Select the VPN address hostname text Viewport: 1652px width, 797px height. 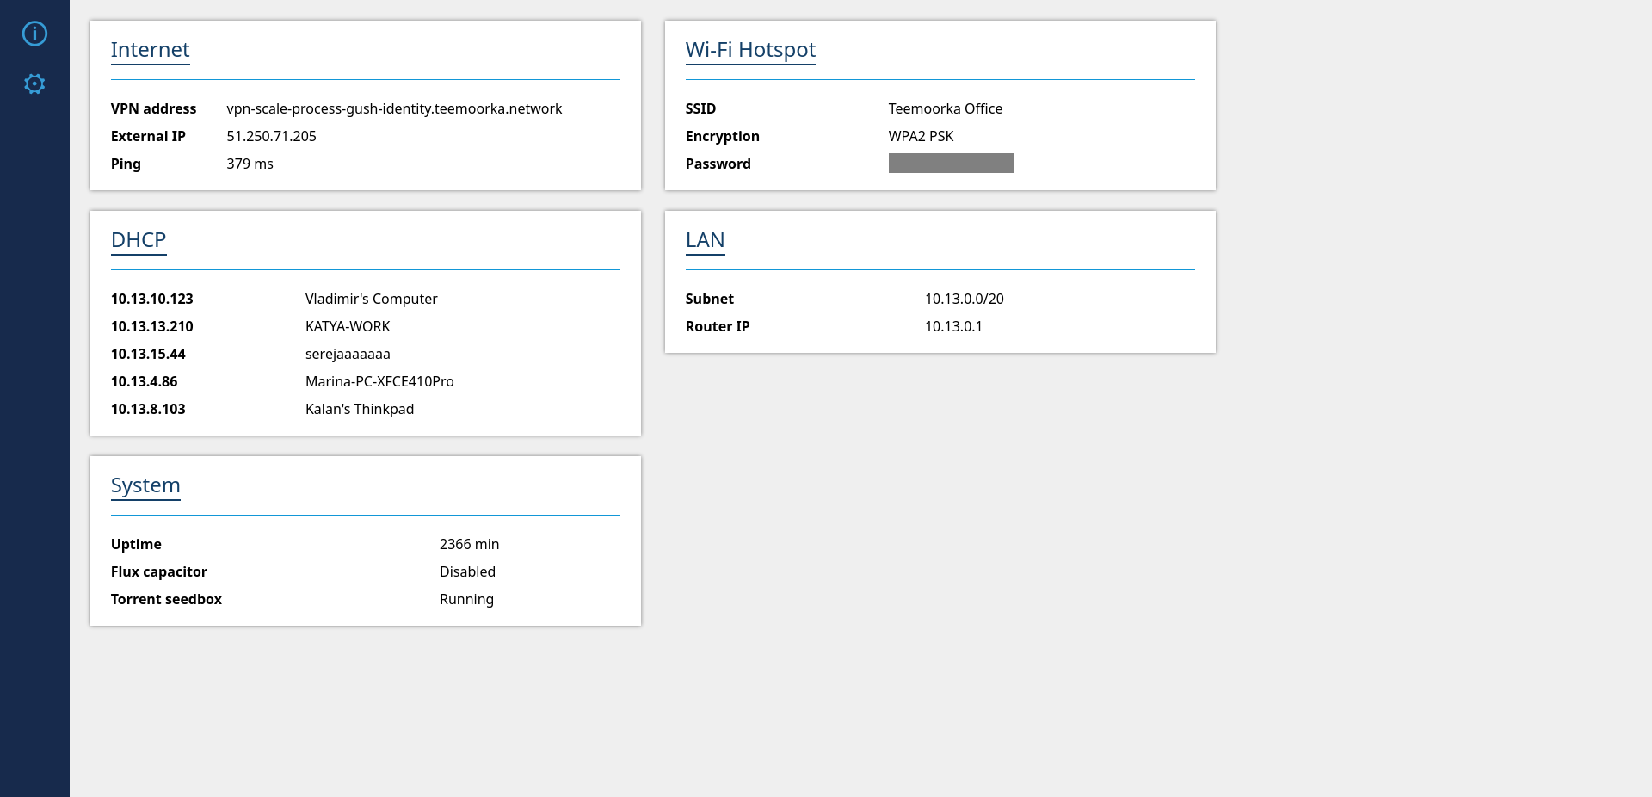394,108
